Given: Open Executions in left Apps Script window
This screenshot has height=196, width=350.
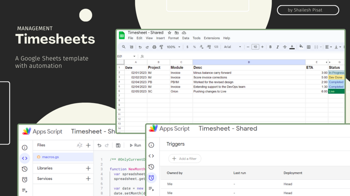Looking at the screenshot, I should pyautogui.click(x=25, y=190).
